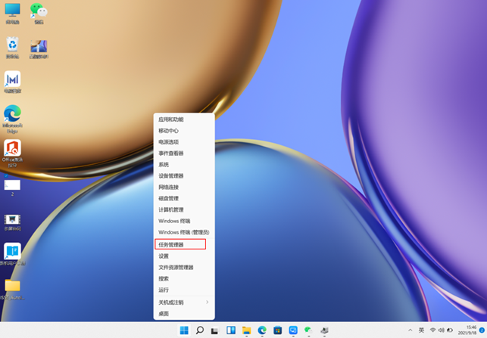Open This PC monitor desktop icon
The width and height of the screenshot is (487, 338).
(x=12, y=11)
